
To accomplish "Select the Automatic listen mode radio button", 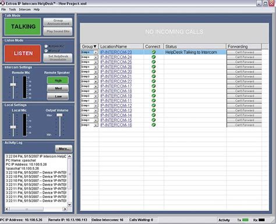I will coord(46,47).
